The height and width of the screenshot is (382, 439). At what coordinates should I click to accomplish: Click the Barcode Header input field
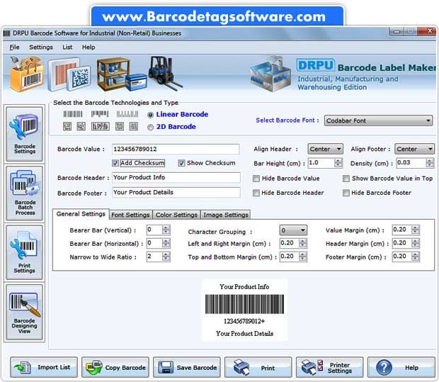tap(176, 178)
